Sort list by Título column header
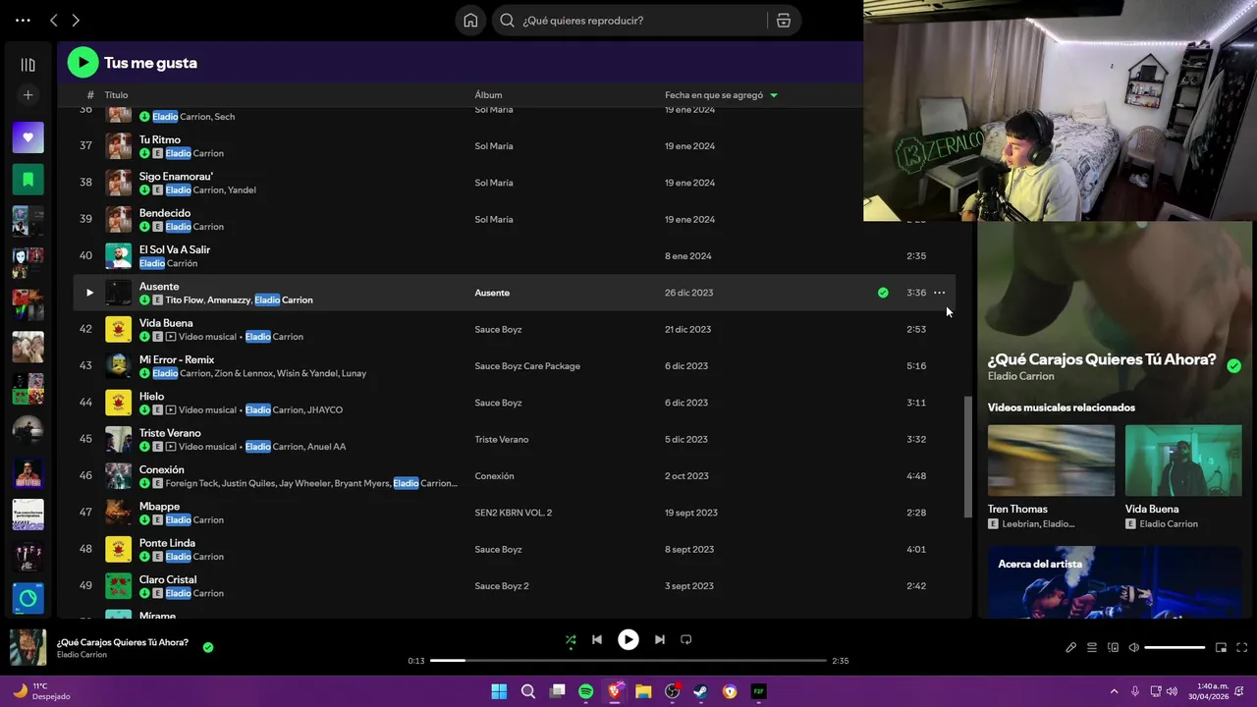 [116, 95]
